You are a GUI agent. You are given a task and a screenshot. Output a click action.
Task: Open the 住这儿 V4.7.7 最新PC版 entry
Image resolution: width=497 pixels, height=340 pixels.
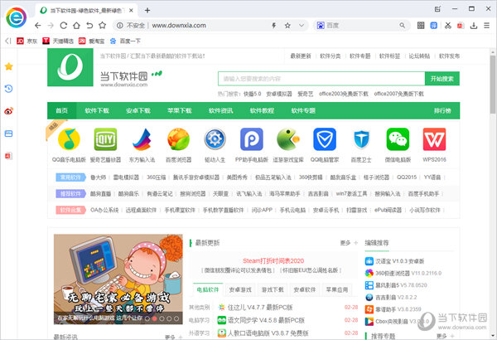260,308
